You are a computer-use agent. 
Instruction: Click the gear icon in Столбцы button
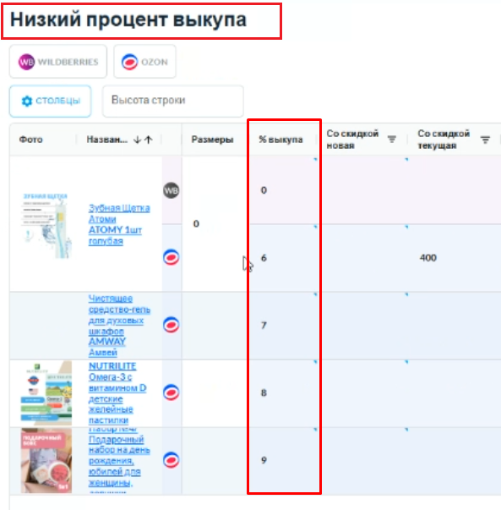27,101
